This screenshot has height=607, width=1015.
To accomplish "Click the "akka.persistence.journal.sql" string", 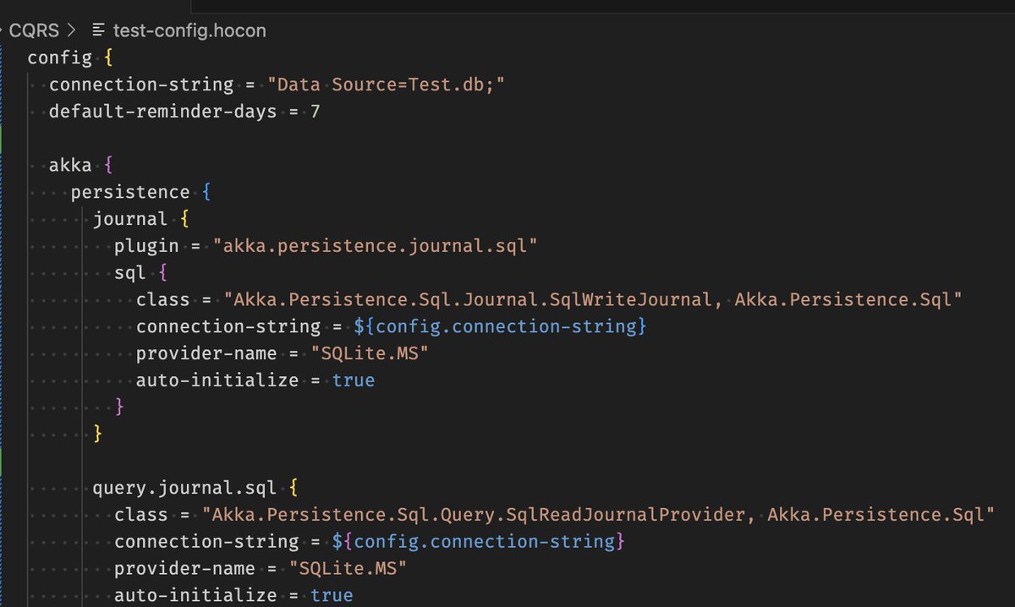I will (x=376, y=246).
